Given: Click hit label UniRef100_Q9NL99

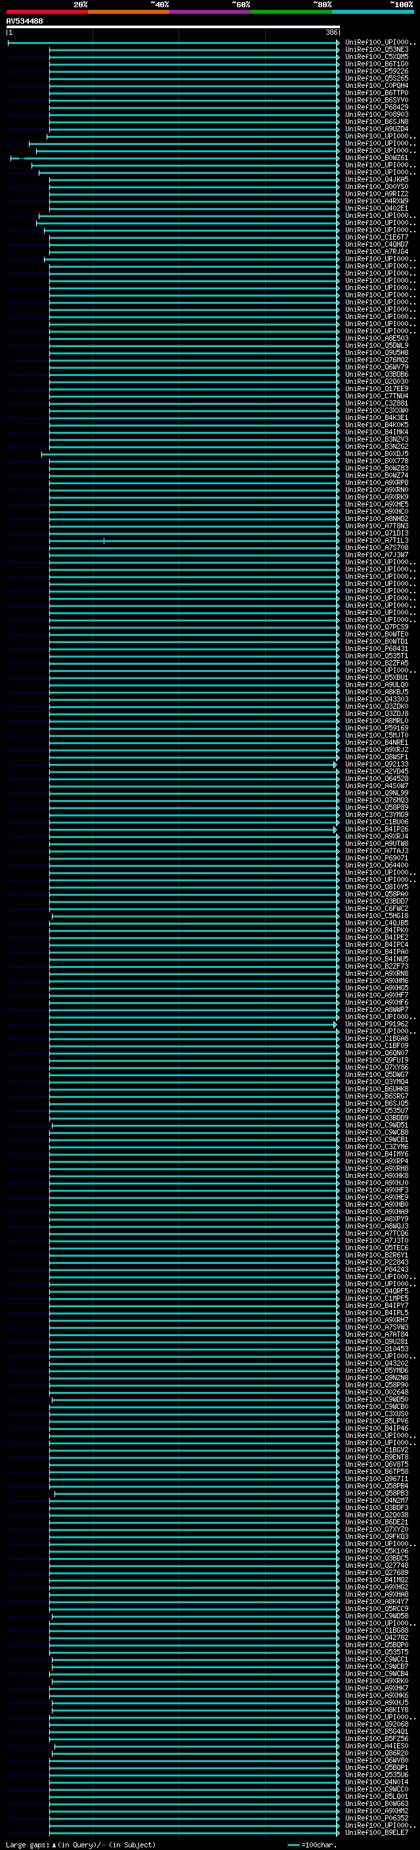Looking at the screenshot, I should [376, 793].
